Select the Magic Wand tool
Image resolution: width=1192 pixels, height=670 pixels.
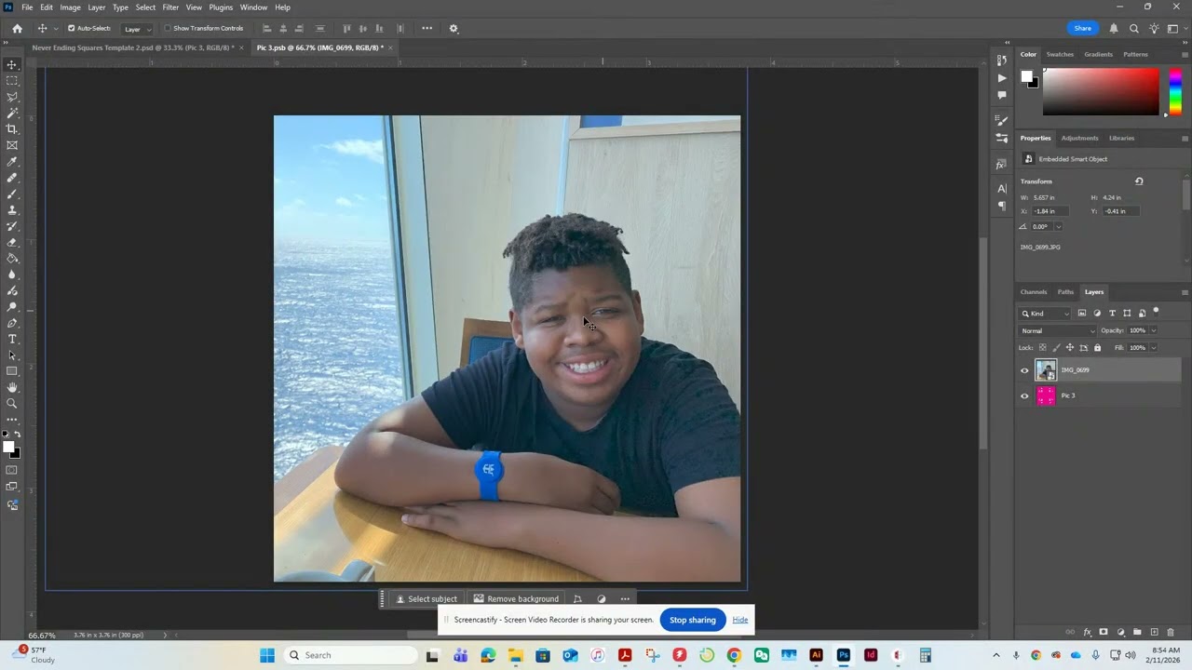[12, 113]
